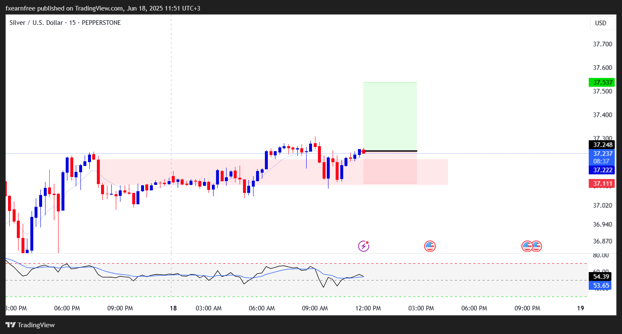Click the 06:00 AM time axis label
The image size is (622, 334).
(262, 308)
